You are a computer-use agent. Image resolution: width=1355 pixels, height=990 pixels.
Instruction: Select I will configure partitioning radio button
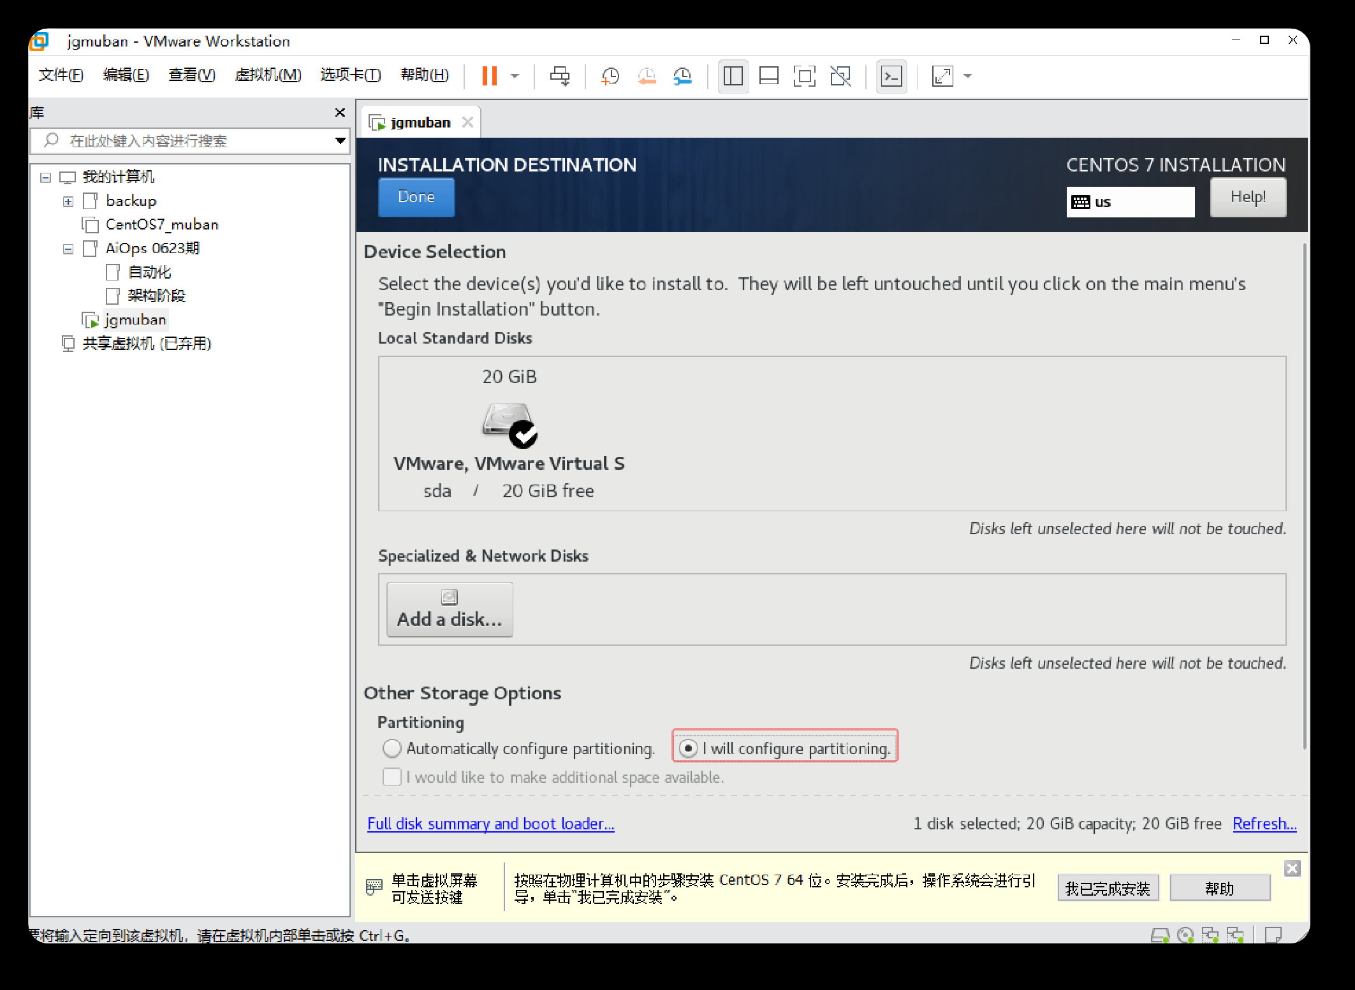(x=688, y=748)
